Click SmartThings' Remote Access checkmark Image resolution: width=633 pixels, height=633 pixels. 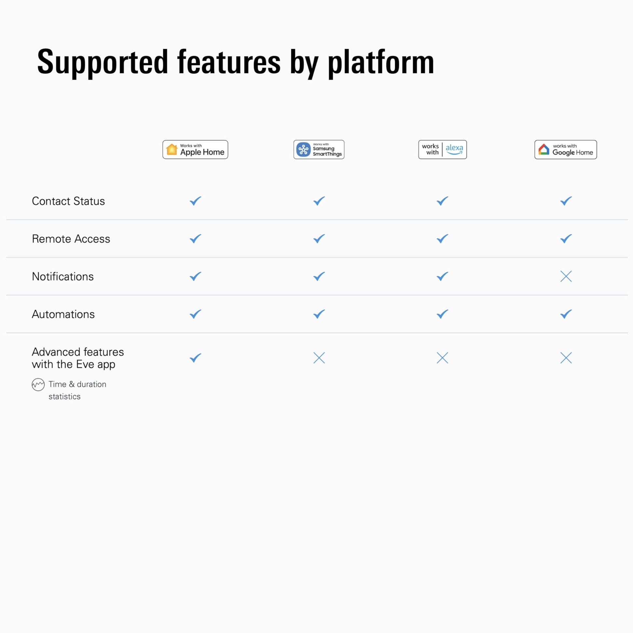319,238
